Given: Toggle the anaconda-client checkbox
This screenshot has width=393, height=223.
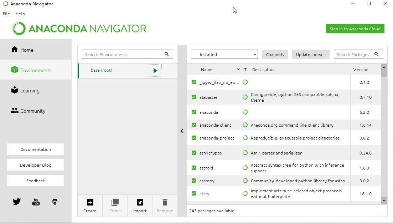Looking at the screenshot, I should pos(194,125).
